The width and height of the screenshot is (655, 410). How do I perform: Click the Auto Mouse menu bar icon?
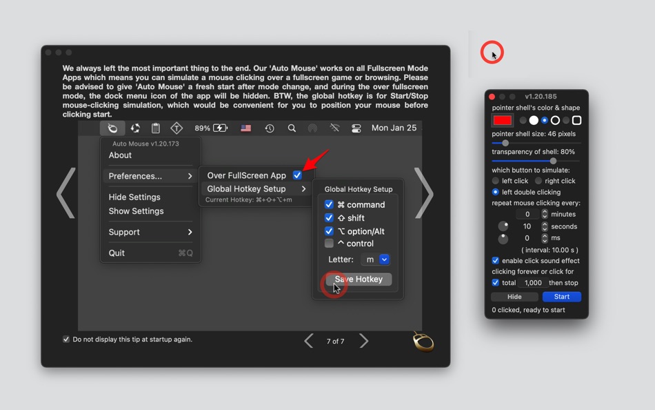pos(112,128)
